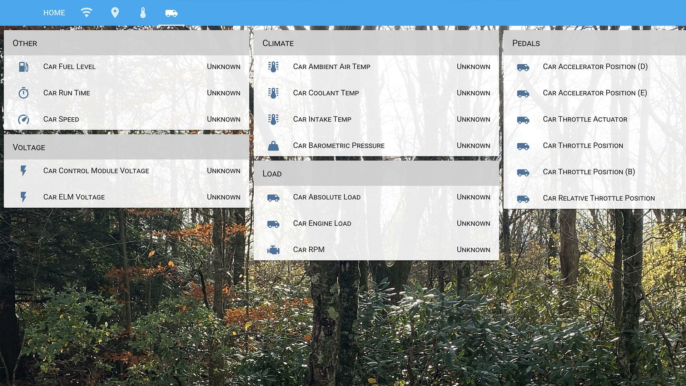Click the lightning bolt icon for Car ELM Voltage
Image resolution: width=686 pixels, height=386 pixels.
23,197
